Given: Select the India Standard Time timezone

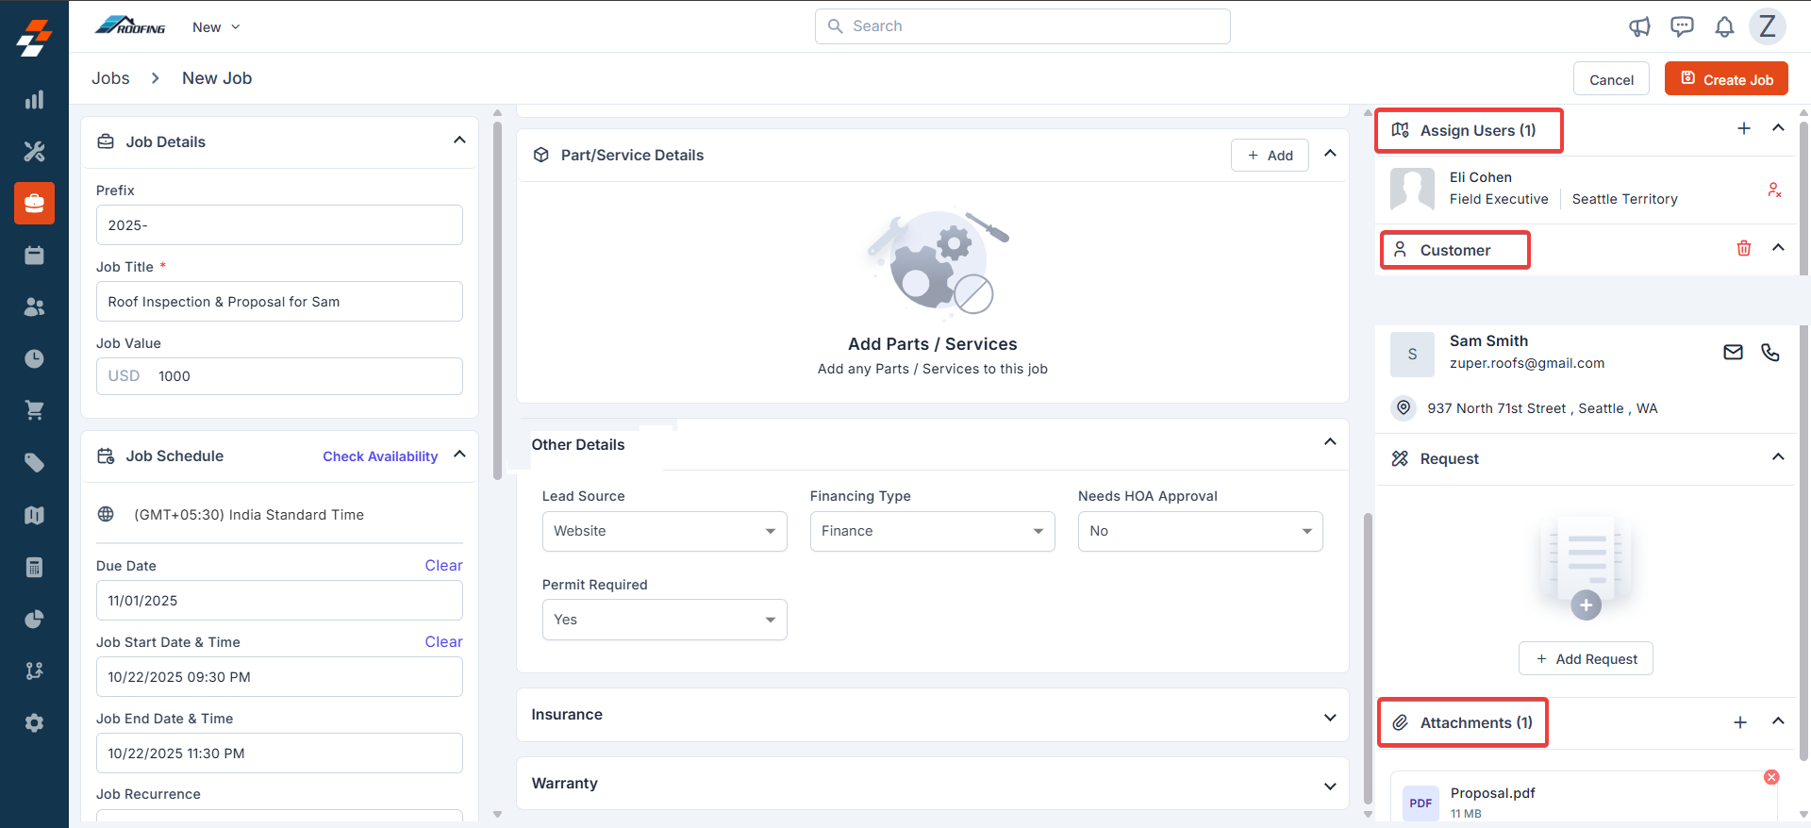Looking at the screenshot, I should pos(249,515).
